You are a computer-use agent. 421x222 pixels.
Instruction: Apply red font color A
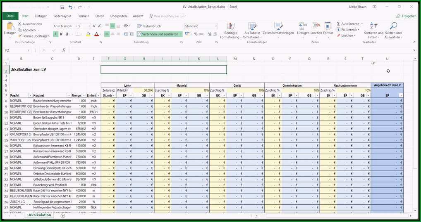click(97, 34)
